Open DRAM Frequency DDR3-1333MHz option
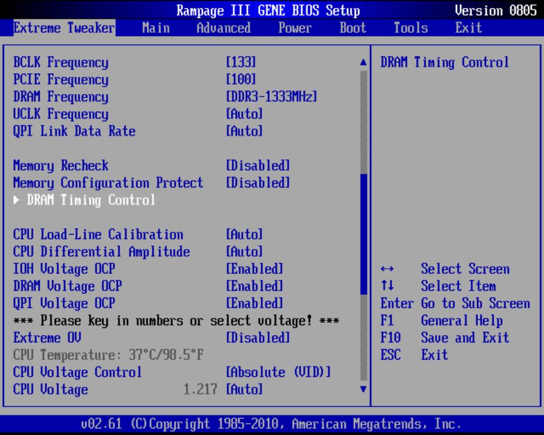 pos(271,97)
